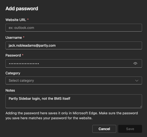147x137 pixels.
Task: Click the required asterisk beside Password
Action: pos(23,55)
